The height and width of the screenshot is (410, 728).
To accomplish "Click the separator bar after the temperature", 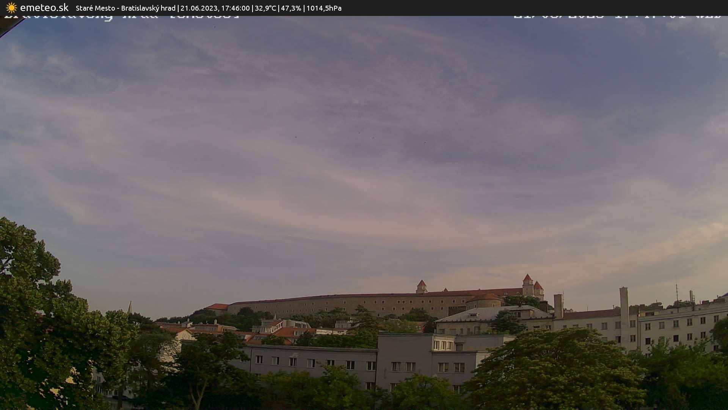I will point(279,8).
